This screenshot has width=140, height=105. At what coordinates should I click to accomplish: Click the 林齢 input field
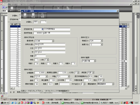click(x=101, y=77)
